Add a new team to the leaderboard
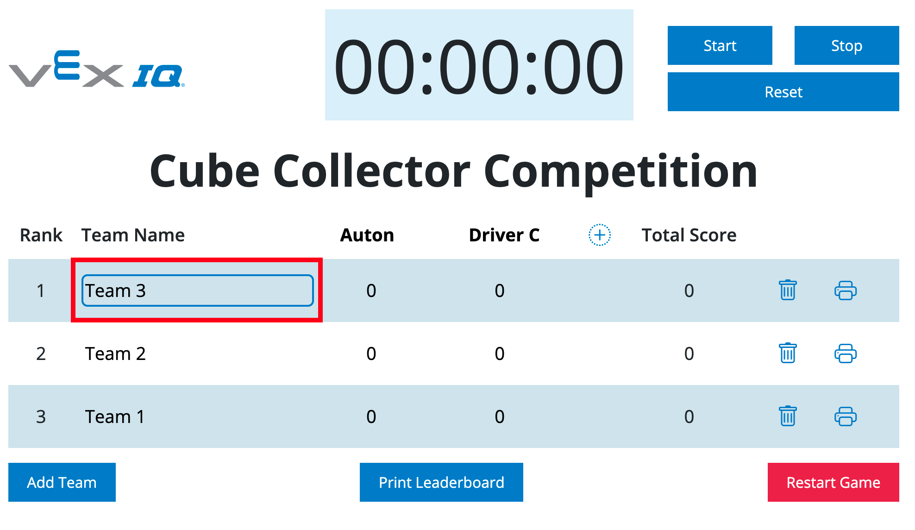The width and height of the screenshot is (915, 530). pos(62,482)
